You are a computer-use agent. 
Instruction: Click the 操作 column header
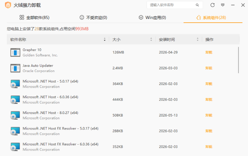210,39
